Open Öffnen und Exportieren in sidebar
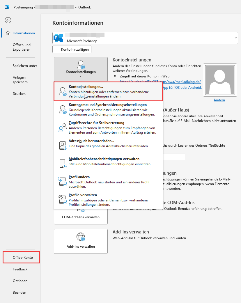This screenshot has width=241, height=303. coord(22,47)
